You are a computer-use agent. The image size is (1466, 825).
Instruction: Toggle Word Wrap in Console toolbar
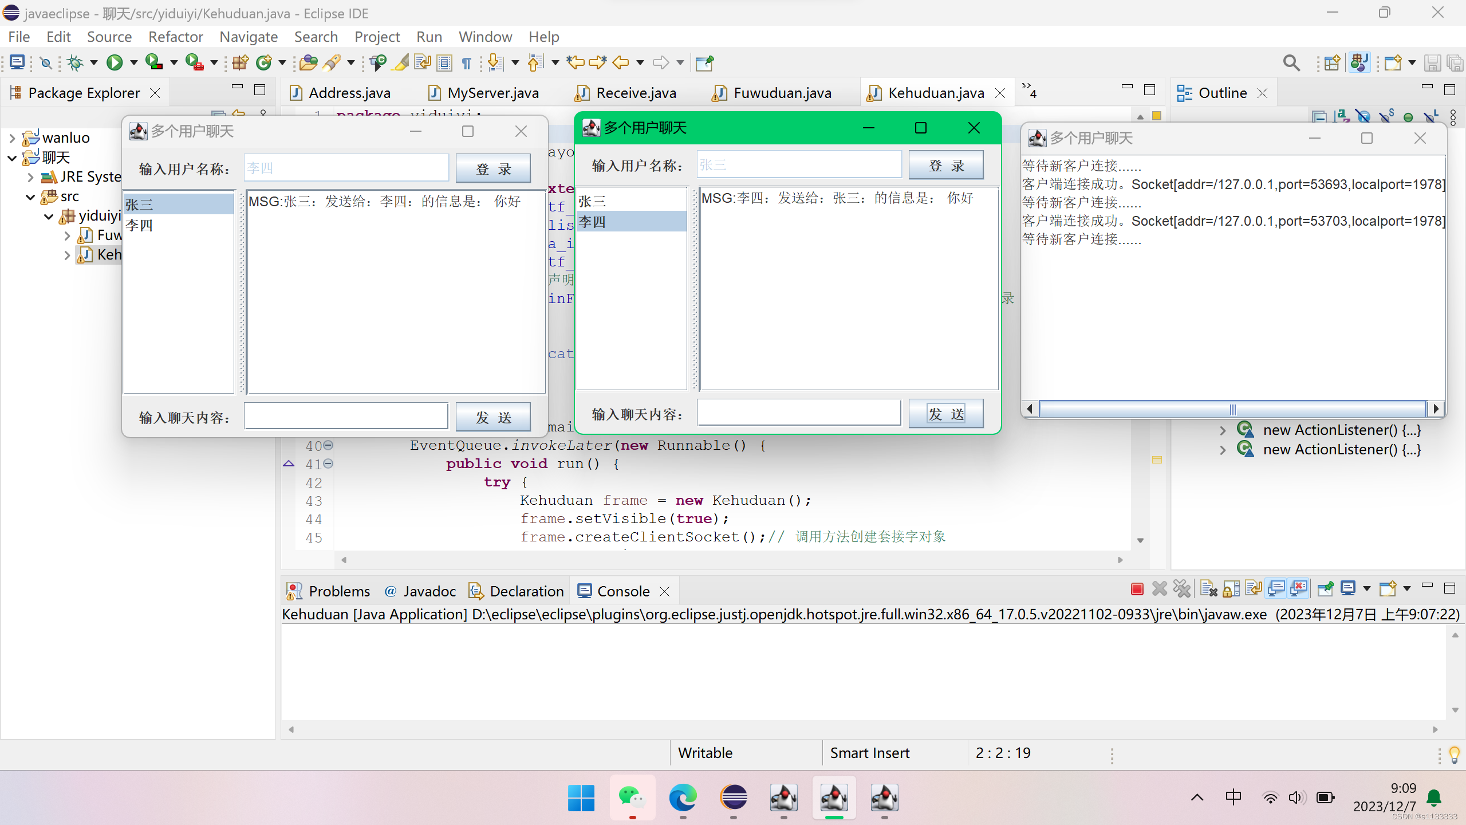[1254, 589]
